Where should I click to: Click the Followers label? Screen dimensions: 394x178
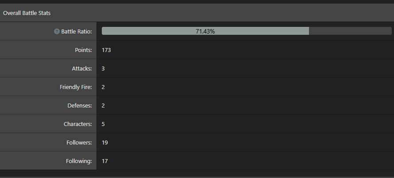[79, 143]
